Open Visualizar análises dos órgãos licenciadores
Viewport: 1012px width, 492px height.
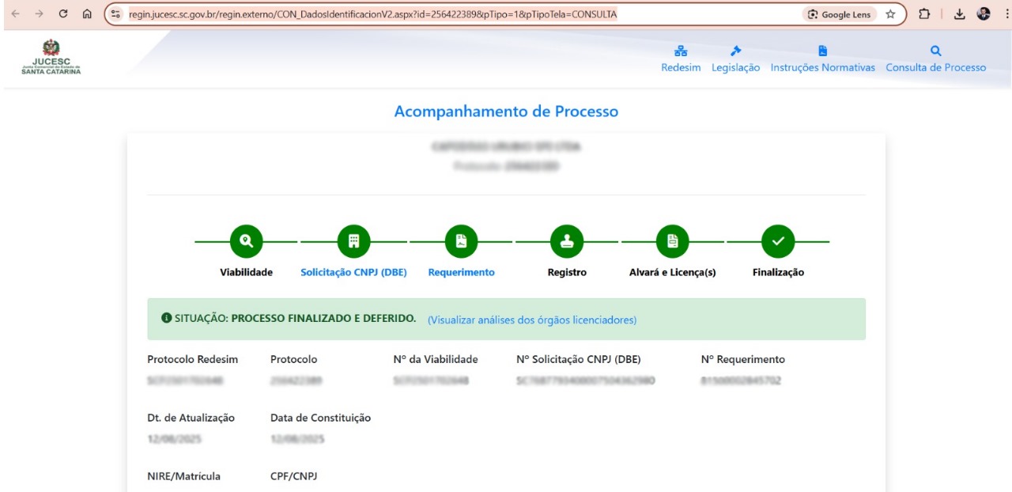(x=531, y=320)
